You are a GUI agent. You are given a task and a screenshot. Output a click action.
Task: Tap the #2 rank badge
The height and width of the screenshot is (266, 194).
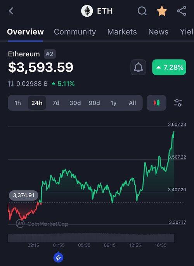pyautogui.click(x=50, y=54)
